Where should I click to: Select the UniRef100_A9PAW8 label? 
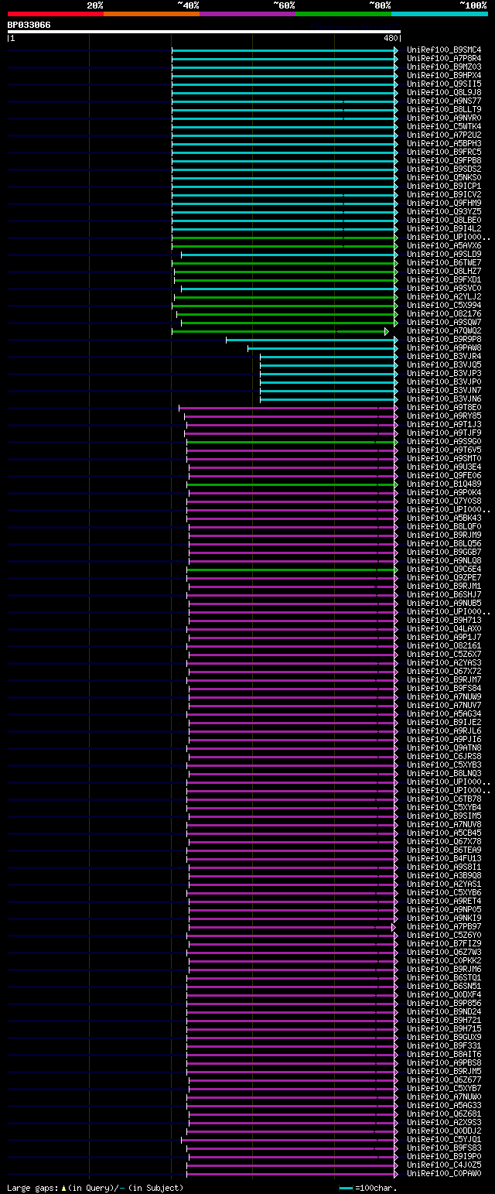(444, 348)
